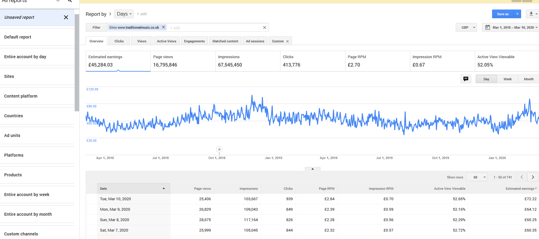Screen dimensions: 539x239
Task: Open the Show rows 50 dropdown
Action: (477, 177)
